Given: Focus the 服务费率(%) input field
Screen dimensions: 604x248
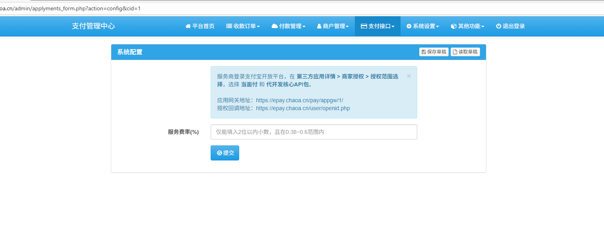Looking at the screenshot, I should [x=314, y=132].
